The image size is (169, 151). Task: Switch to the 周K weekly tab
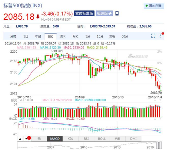pyautogui.click(x=63, y=36)
